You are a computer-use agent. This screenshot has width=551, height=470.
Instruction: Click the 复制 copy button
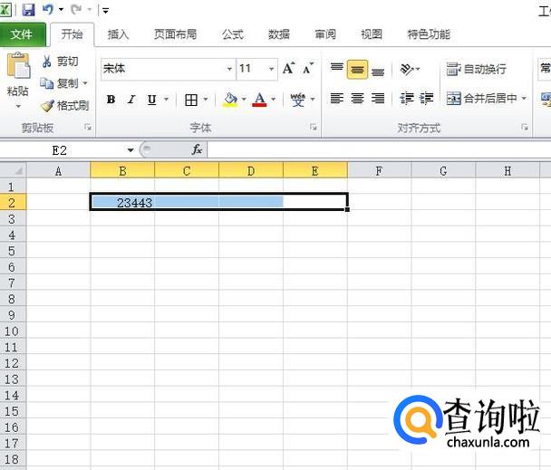coord(59,83)
